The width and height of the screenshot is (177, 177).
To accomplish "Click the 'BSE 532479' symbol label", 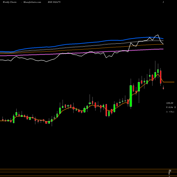I will 54,2.
